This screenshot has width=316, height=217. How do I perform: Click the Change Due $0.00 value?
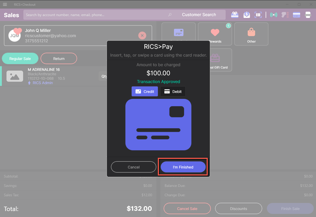pyautogui.click(x=308, y=195)
